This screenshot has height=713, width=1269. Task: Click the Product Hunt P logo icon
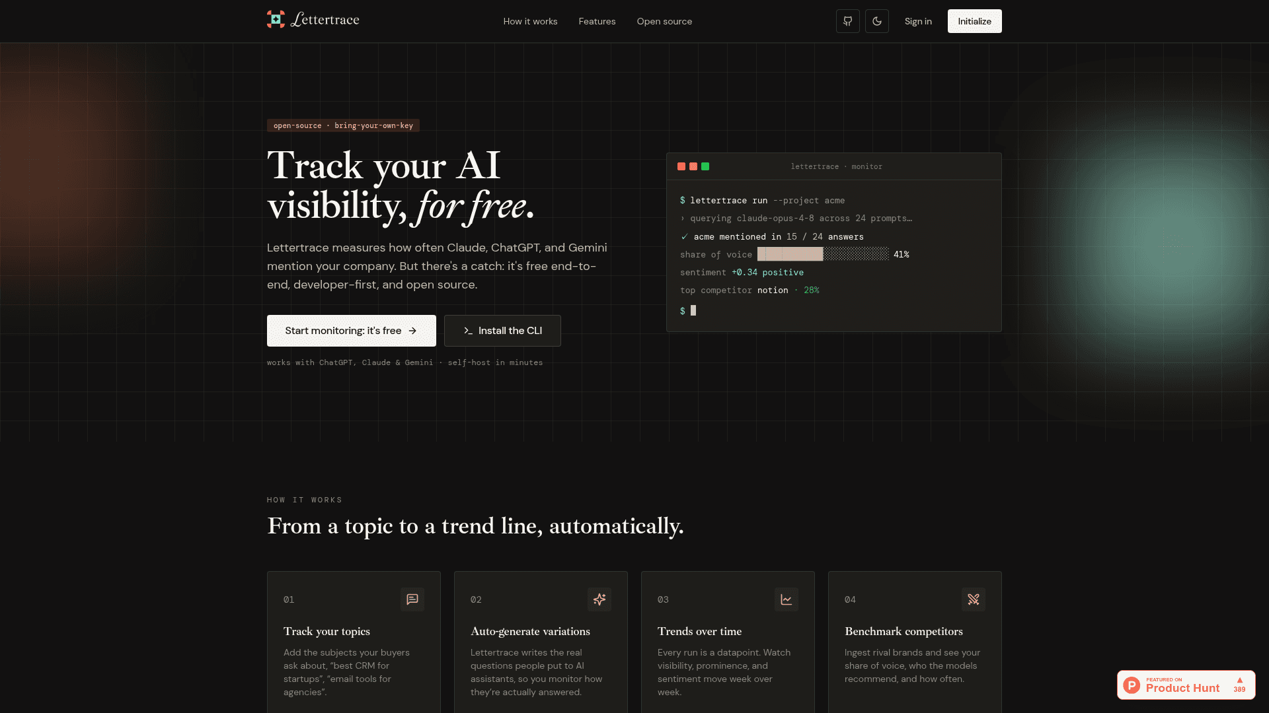(1132, 685)
